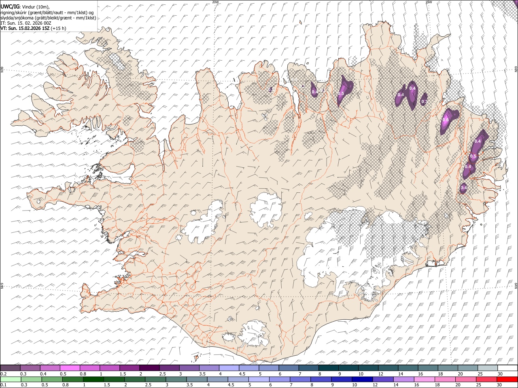The image size is (518, 388).
Task: Click the purple-row legend swatch between 0.3 and 0.4
Action: 30,368
